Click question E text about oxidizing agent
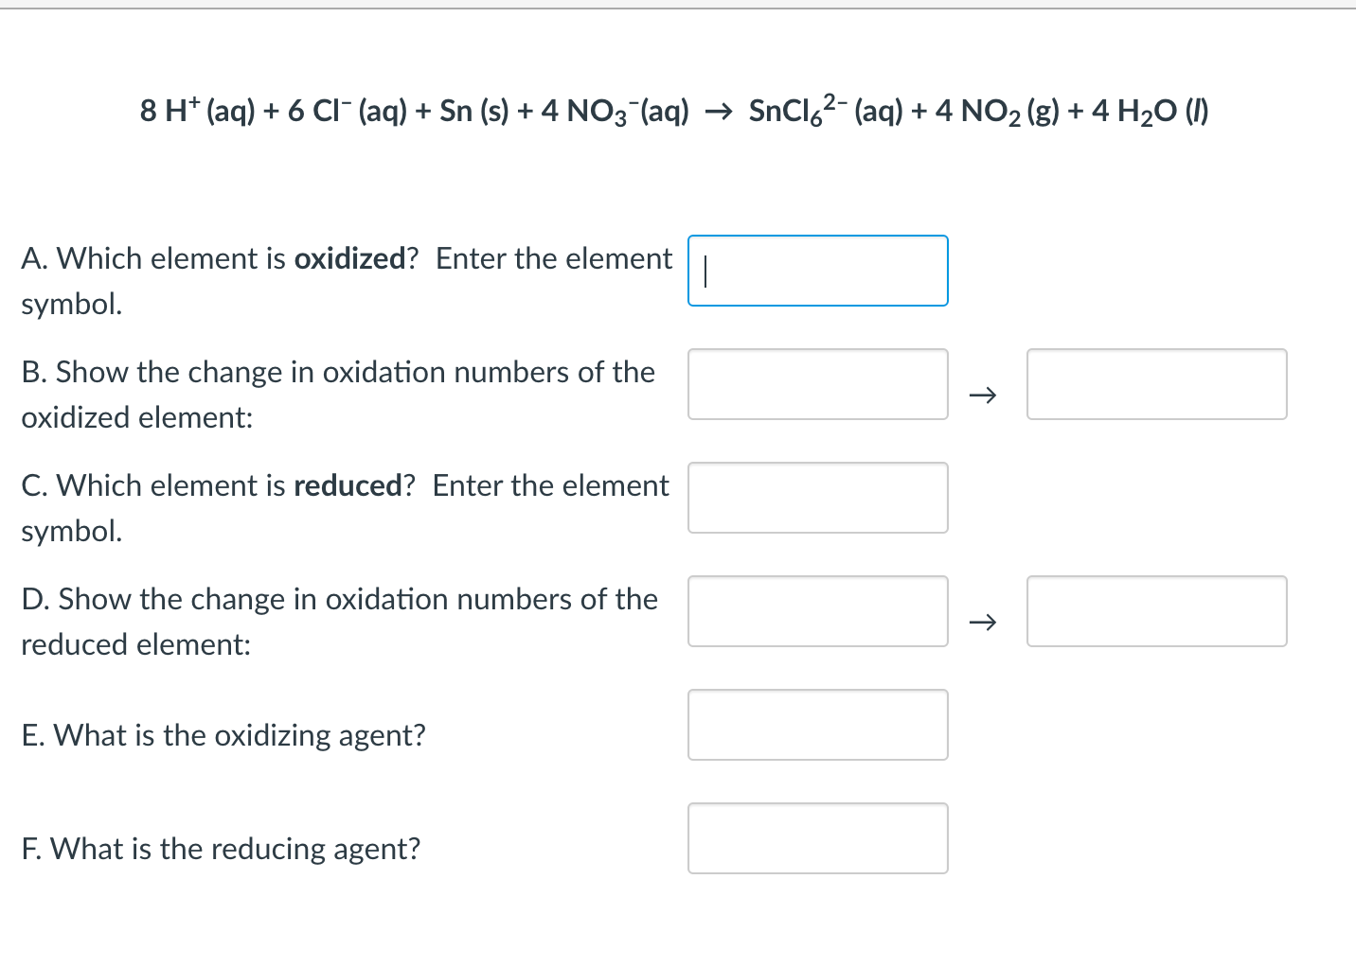 click(x=223, y=735)
